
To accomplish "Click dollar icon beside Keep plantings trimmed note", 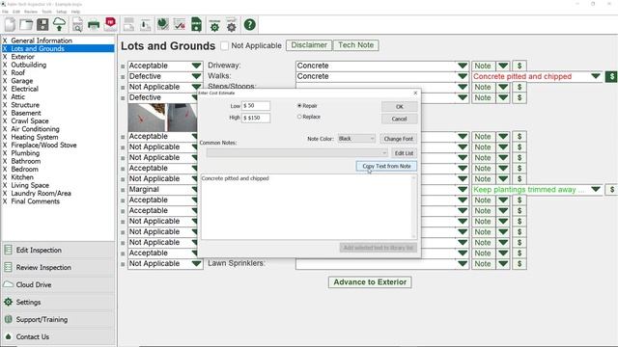I will pos(611,190).
